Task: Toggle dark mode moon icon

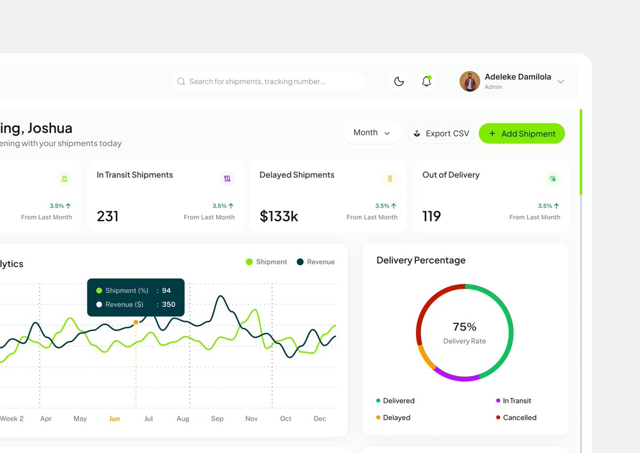Action: pyautogui.click(x=399, y=81)
